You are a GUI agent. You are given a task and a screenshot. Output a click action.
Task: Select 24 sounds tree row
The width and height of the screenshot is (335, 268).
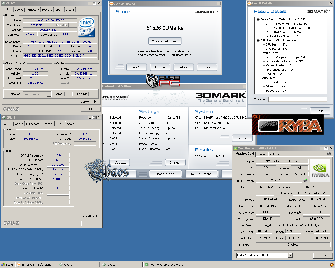[276, 86]
